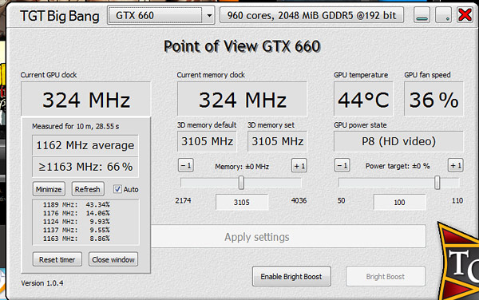Click the 3D memory set 3105 MHz value
The height and width of the screenshot is (300, 479).
277,141
